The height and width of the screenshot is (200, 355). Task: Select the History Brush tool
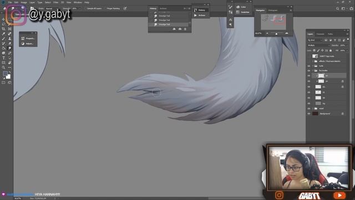3,43
